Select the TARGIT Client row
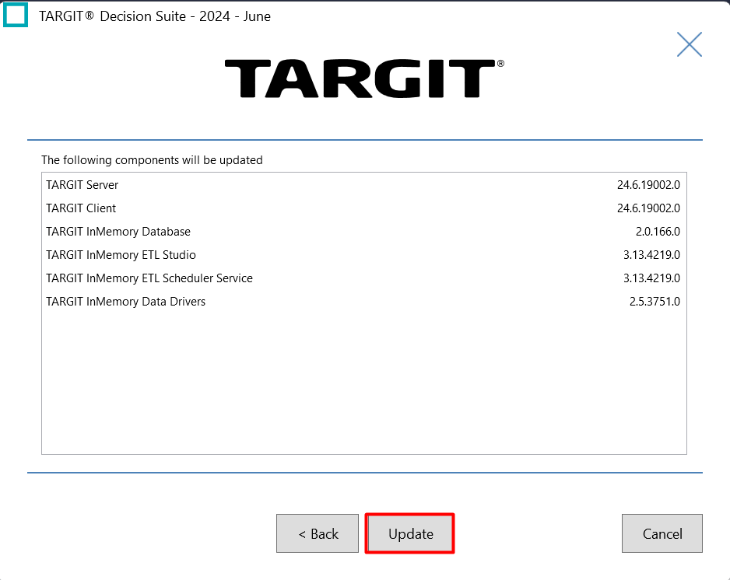This screenshot has height=580, width=730. (x=363, y=208)
